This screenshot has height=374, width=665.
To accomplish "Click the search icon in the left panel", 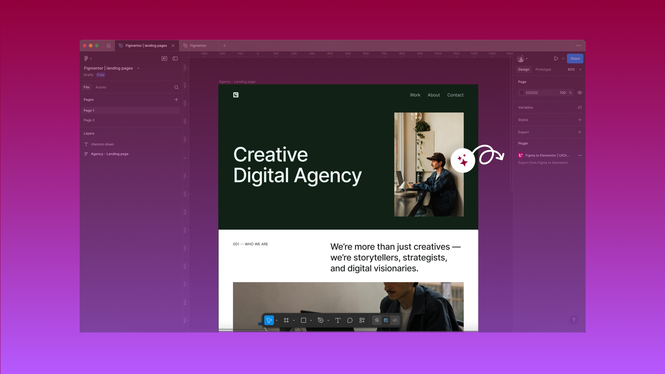I will coord(177,87).
